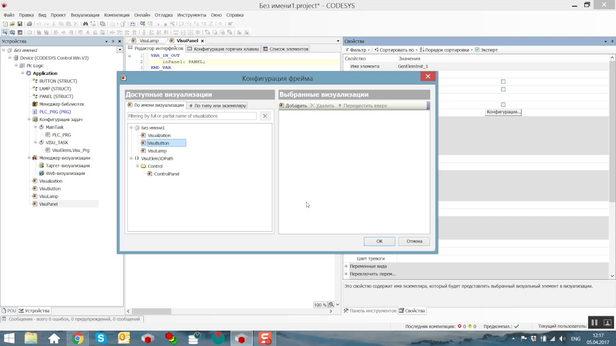
Task: Open the Отладка menu
Action: (164, 15)
